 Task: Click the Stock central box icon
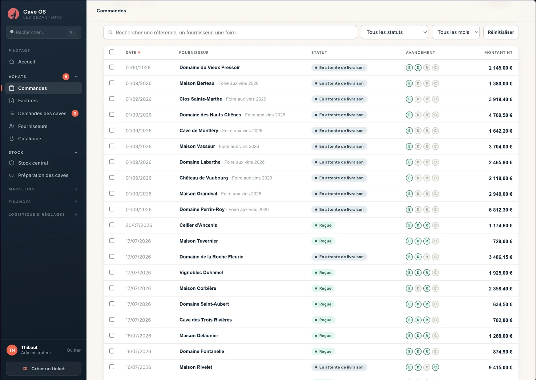pos(12,163)
